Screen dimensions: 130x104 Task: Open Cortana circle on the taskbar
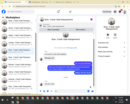click(x=7, y=100)
